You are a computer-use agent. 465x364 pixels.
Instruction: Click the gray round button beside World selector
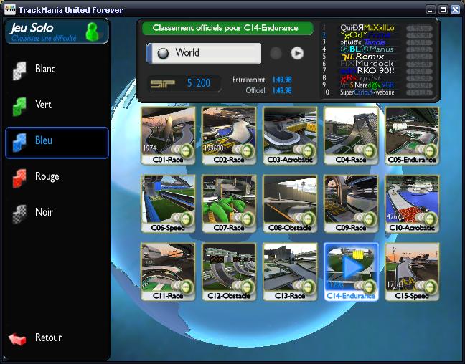point(276,53)
